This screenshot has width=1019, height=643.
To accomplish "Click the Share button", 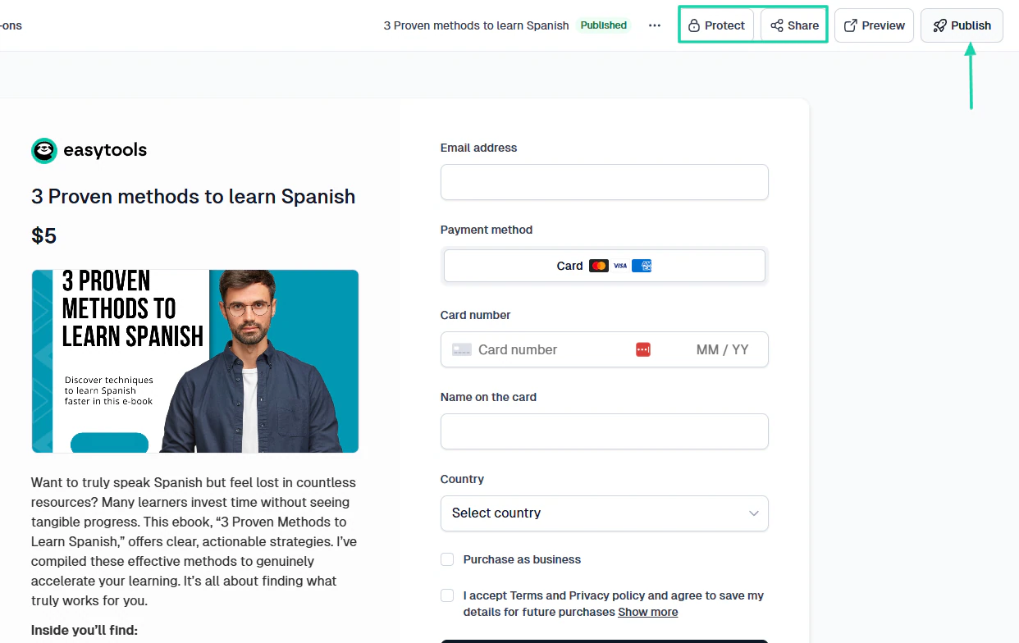I will point(794,25).
